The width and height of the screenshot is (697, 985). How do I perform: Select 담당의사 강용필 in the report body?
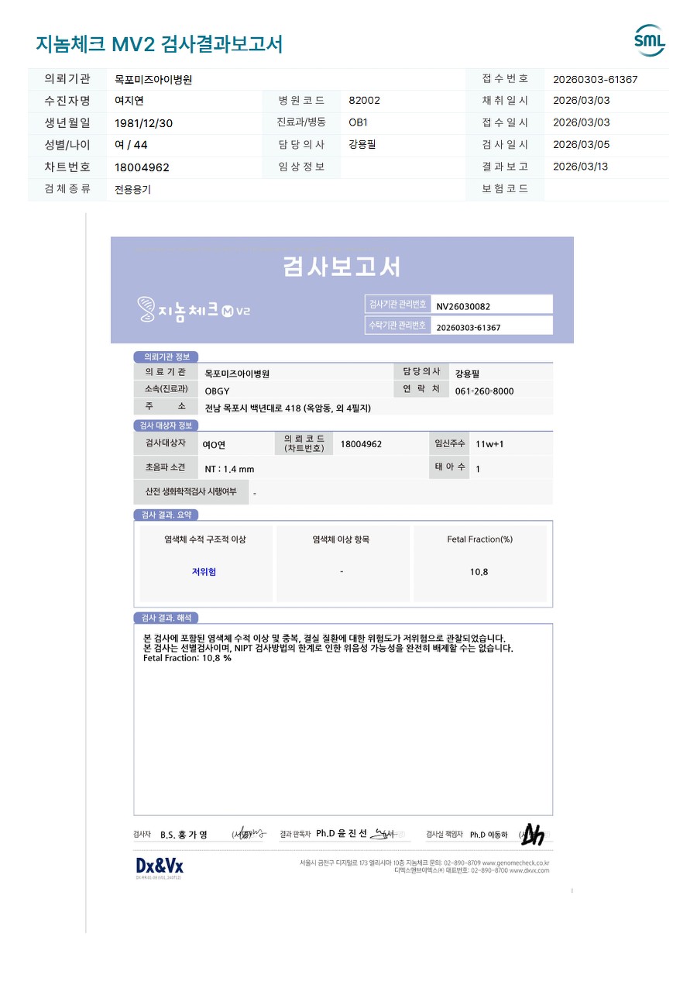click(x=468, y=374)
